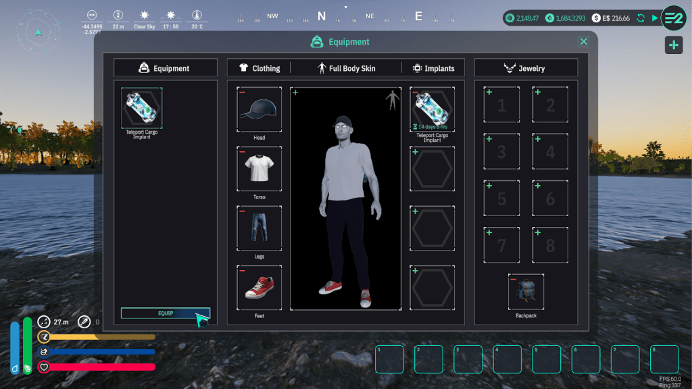Open the Implants tab

click(x=433, y=68)
